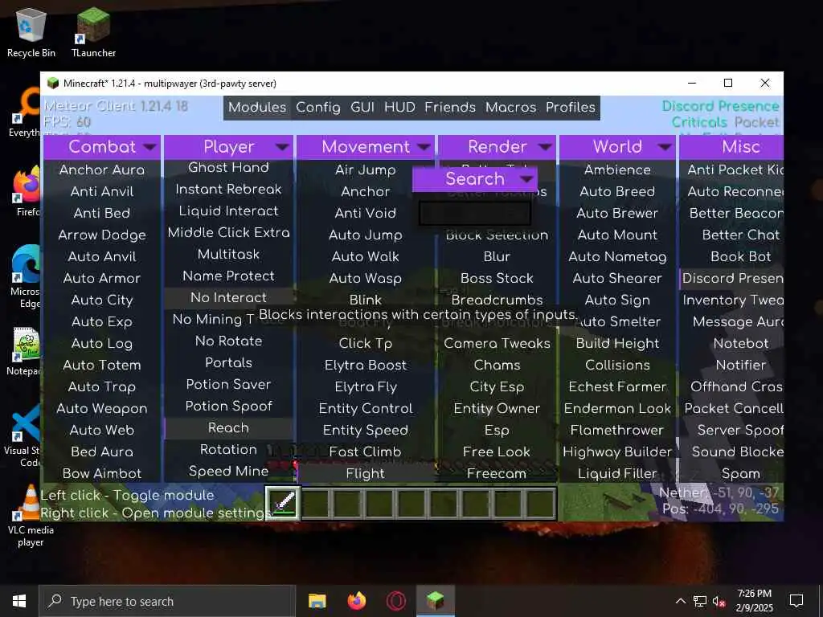
Task: Open the HUD tab
Action: (399, 108)
